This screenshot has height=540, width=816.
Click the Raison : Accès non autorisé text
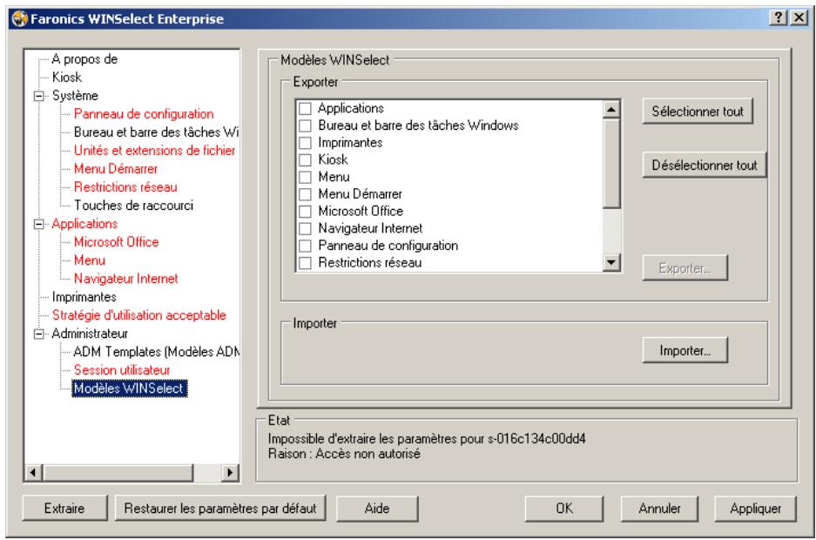(344, 454)
